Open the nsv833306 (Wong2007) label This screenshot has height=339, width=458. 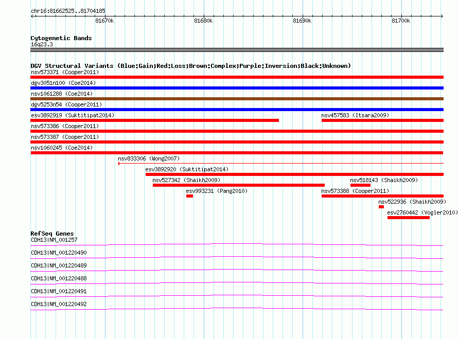[149, 158]
